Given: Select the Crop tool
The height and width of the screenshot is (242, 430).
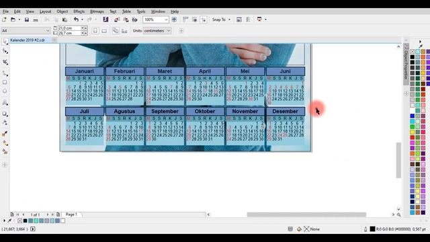Looking at the screenshot, I should click(x=5, y=63).
